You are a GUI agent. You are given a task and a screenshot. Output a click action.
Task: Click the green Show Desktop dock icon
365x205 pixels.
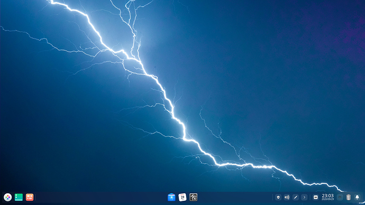click(19, 197)
